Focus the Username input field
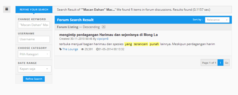This screenshot has height=95, width=238. point(34,39)
